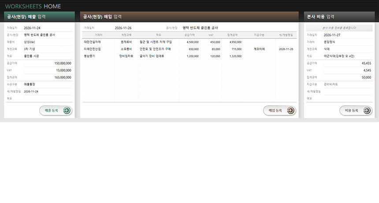Open the WORKSHEETS HOME title link
Image resolution: width=379 pixels, height=203 pixels.
coord(33,6)
